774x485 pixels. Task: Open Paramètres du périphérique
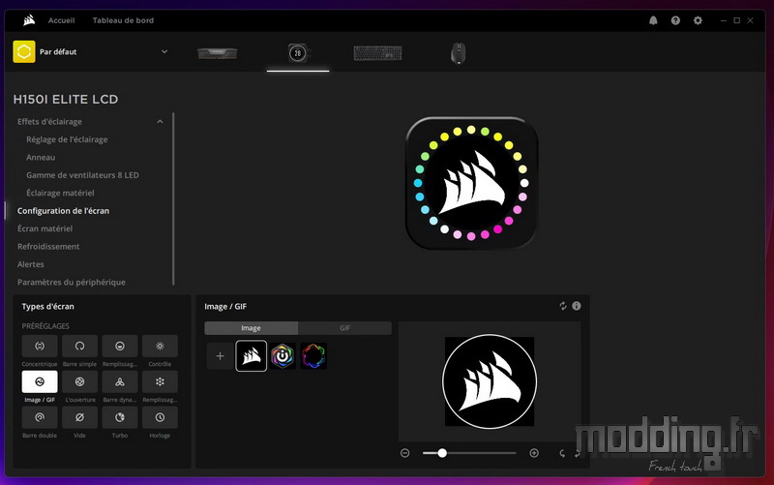point(71,282)
